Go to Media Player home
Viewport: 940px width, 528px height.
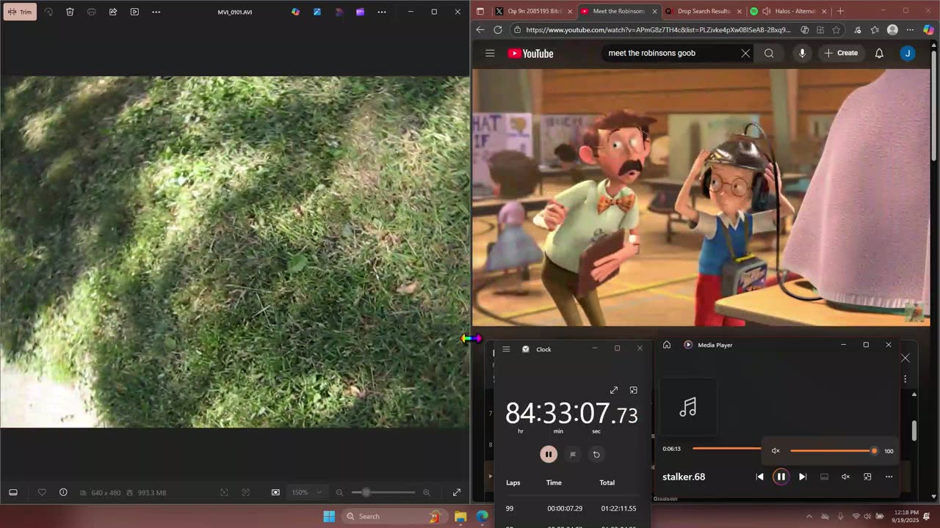[667, 345]
